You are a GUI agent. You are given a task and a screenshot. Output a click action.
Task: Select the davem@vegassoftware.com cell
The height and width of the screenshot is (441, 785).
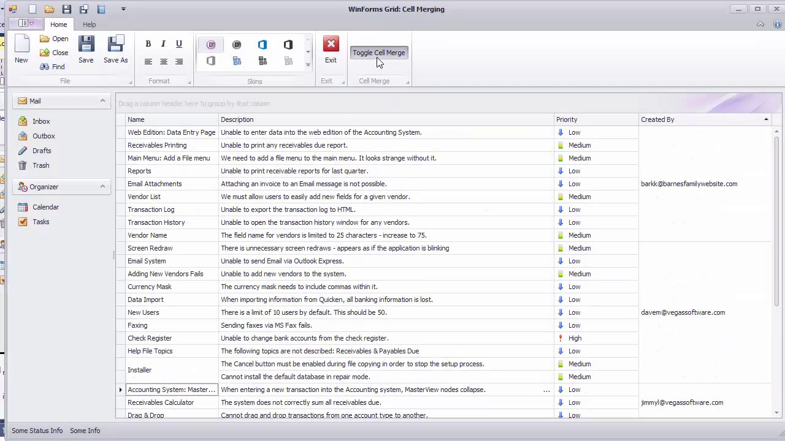[x=705, y=312]
